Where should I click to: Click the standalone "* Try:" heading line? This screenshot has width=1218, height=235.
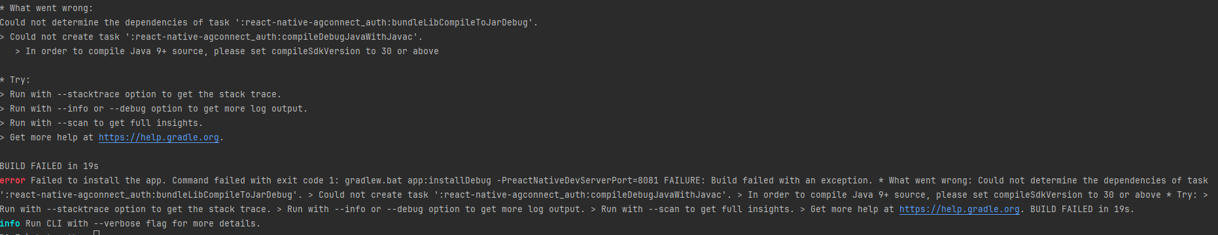tap(15, 80)
